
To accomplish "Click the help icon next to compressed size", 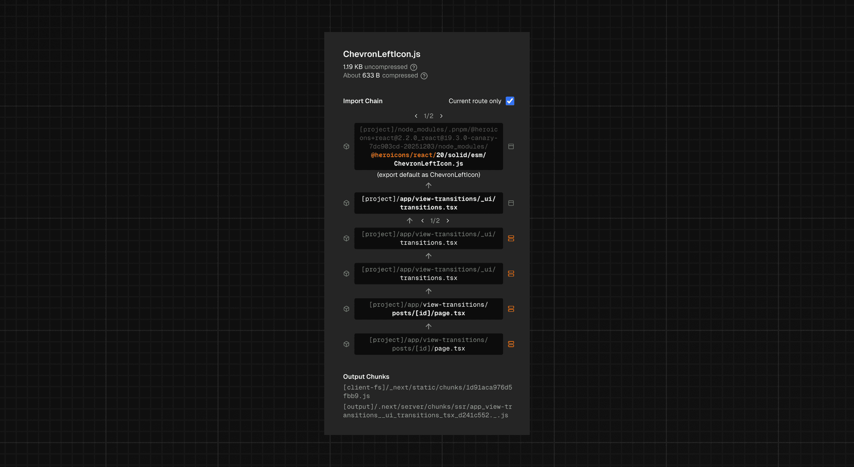I will point(423,76).
